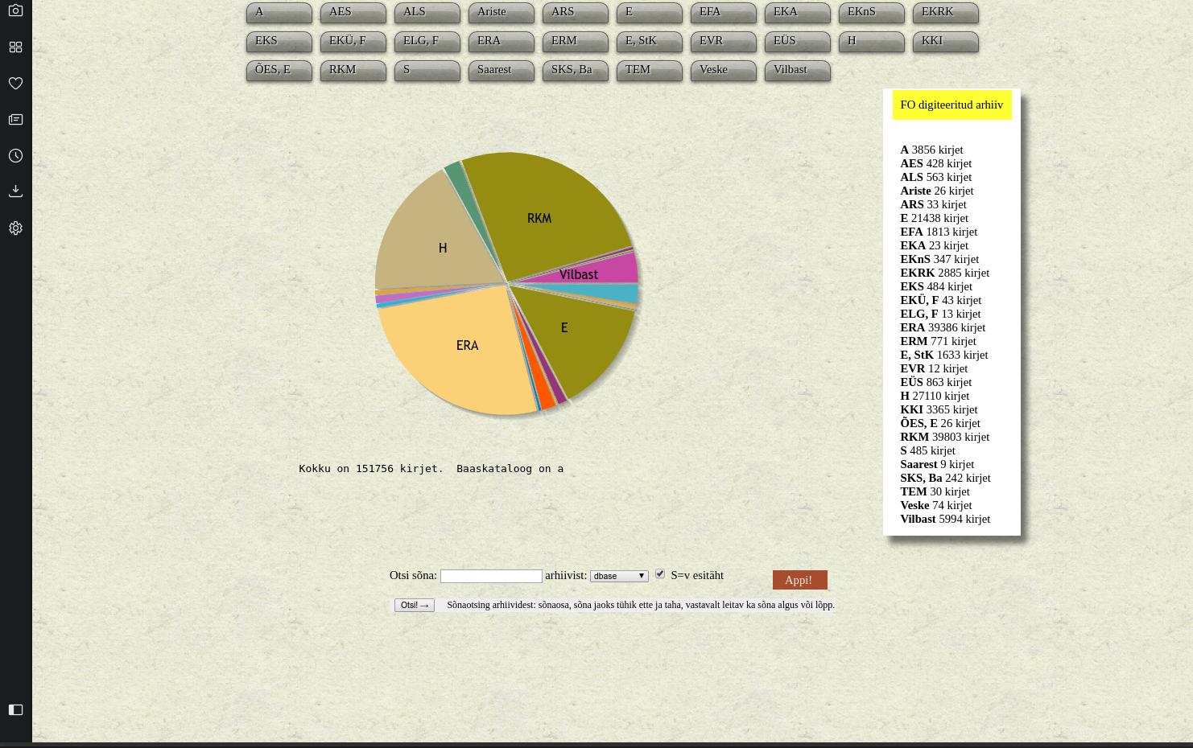
Task: Choose the Vilbast archive button
Action: pyautogui.click(x=797, y=71)
